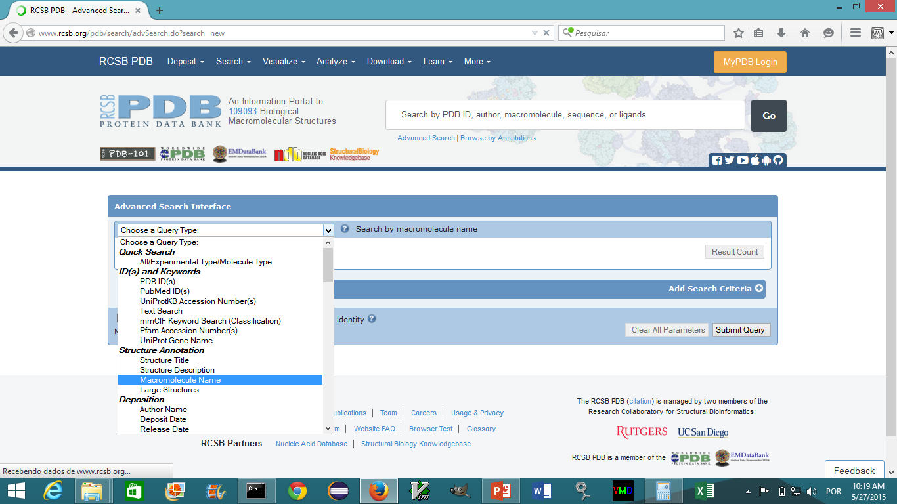Select Macromolecule Name in the list
The width and height of the screenshot is (897, 504).
pos(220,380)
